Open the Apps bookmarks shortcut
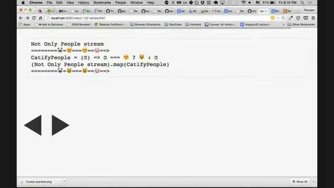The image size is (334, 188). (25, 25)
